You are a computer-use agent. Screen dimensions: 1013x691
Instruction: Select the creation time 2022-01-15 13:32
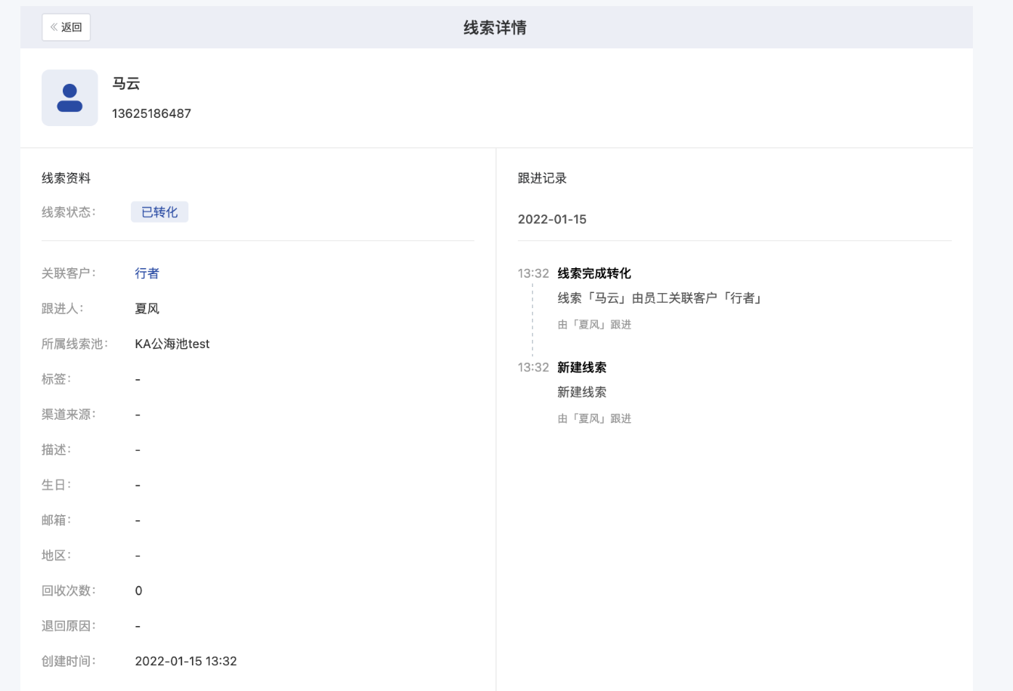click(186, 662)
